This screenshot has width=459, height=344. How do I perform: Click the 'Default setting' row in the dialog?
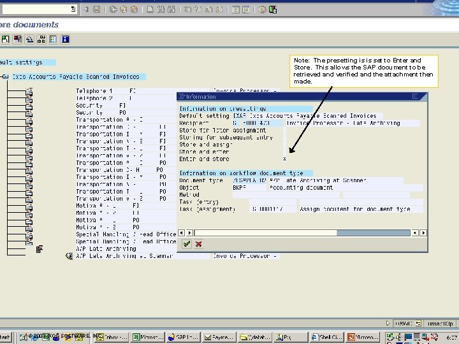[280, 116]
